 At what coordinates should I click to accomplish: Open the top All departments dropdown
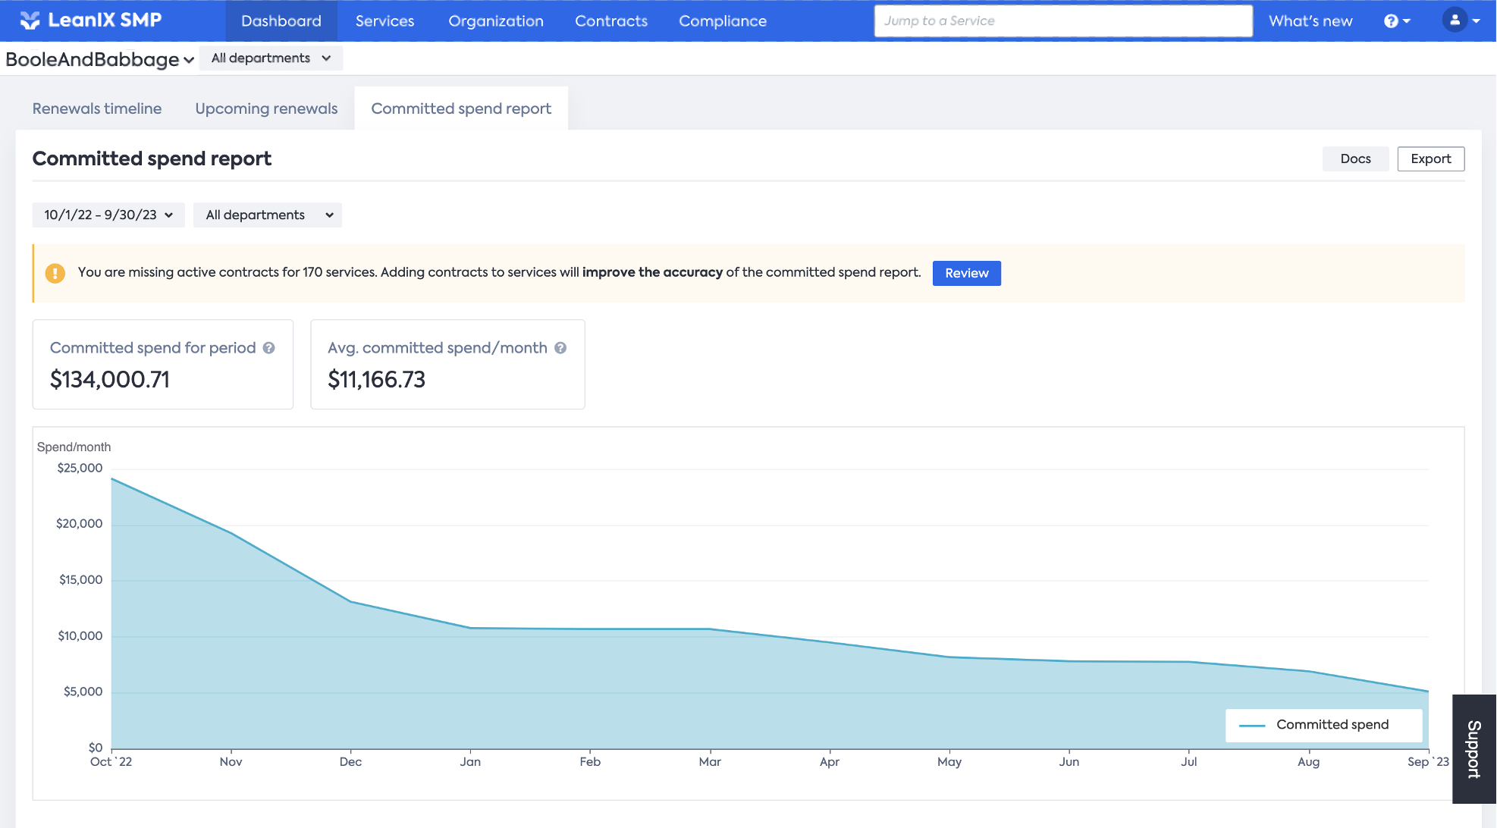coord(271,58)
